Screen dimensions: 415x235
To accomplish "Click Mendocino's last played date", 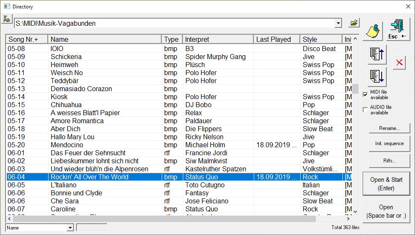I will tap(276, 145).
